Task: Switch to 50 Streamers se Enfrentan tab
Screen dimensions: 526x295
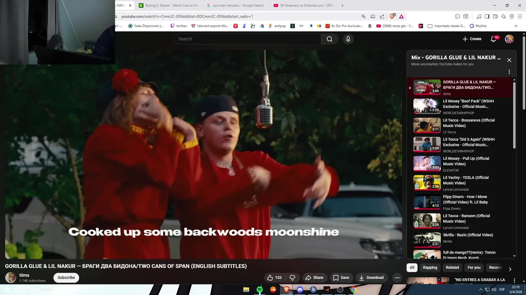Action: (x=303, y=5)
